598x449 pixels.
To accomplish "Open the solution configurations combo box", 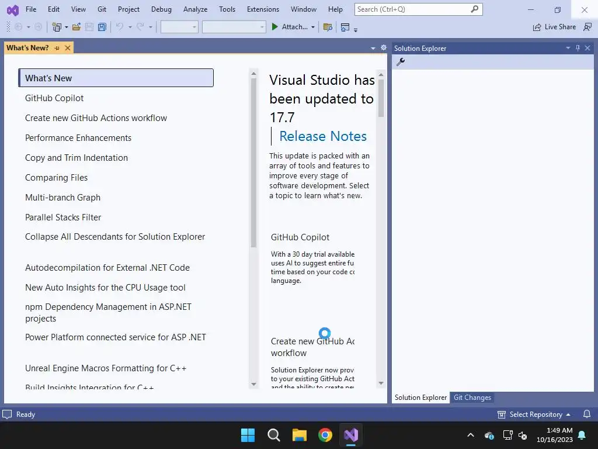I will tap(179, 27).
